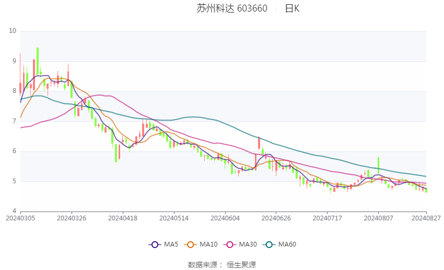Toggle the MA10 legend circle marker

190,244
